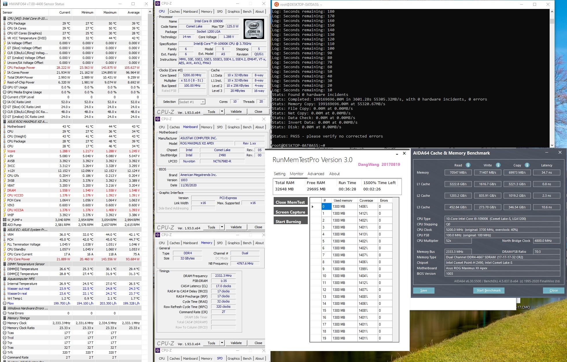Screen dimensions: 567x362
Task: Click the Maximum column header in HWiNFO
Action: [106, 12]
